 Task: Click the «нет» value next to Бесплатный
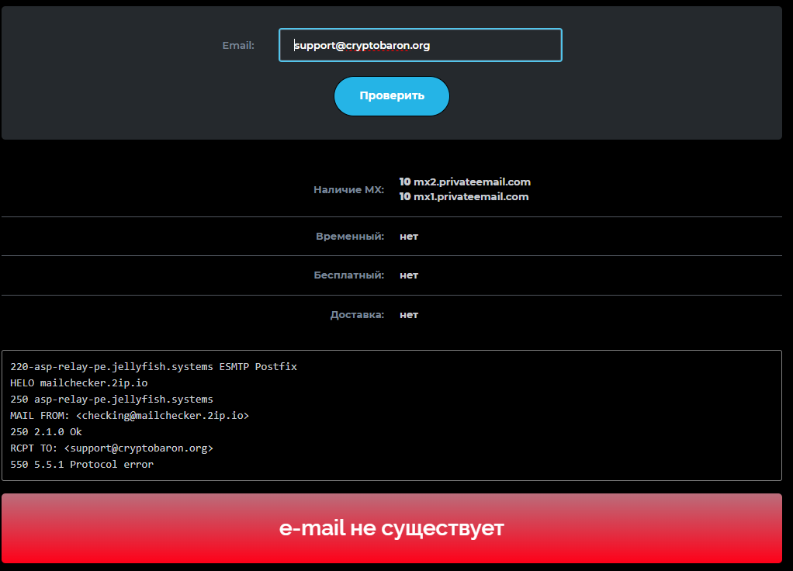pyautogui.click(x=409, y=275)
